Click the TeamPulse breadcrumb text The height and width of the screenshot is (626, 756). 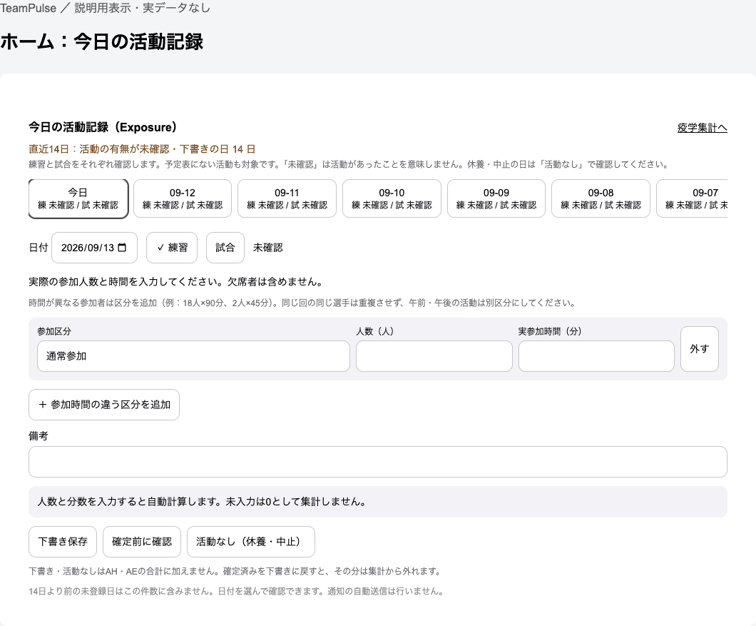coord(28,8)
